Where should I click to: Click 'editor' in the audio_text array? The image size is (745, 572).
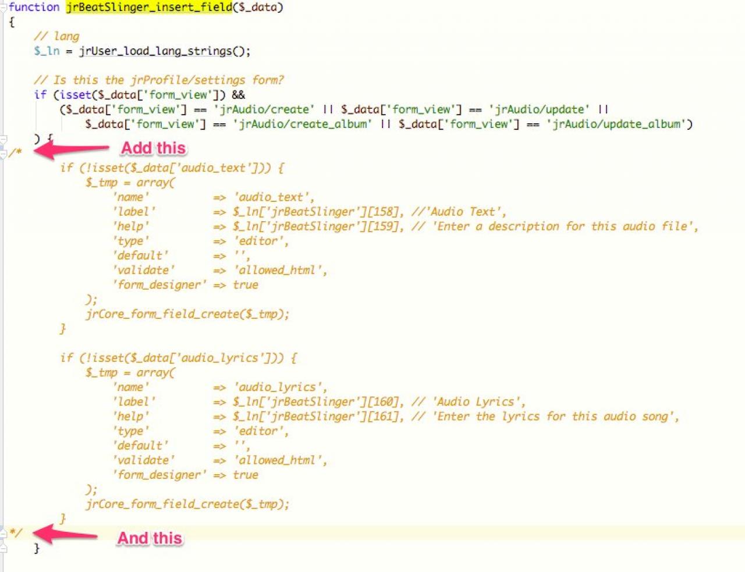260,241
